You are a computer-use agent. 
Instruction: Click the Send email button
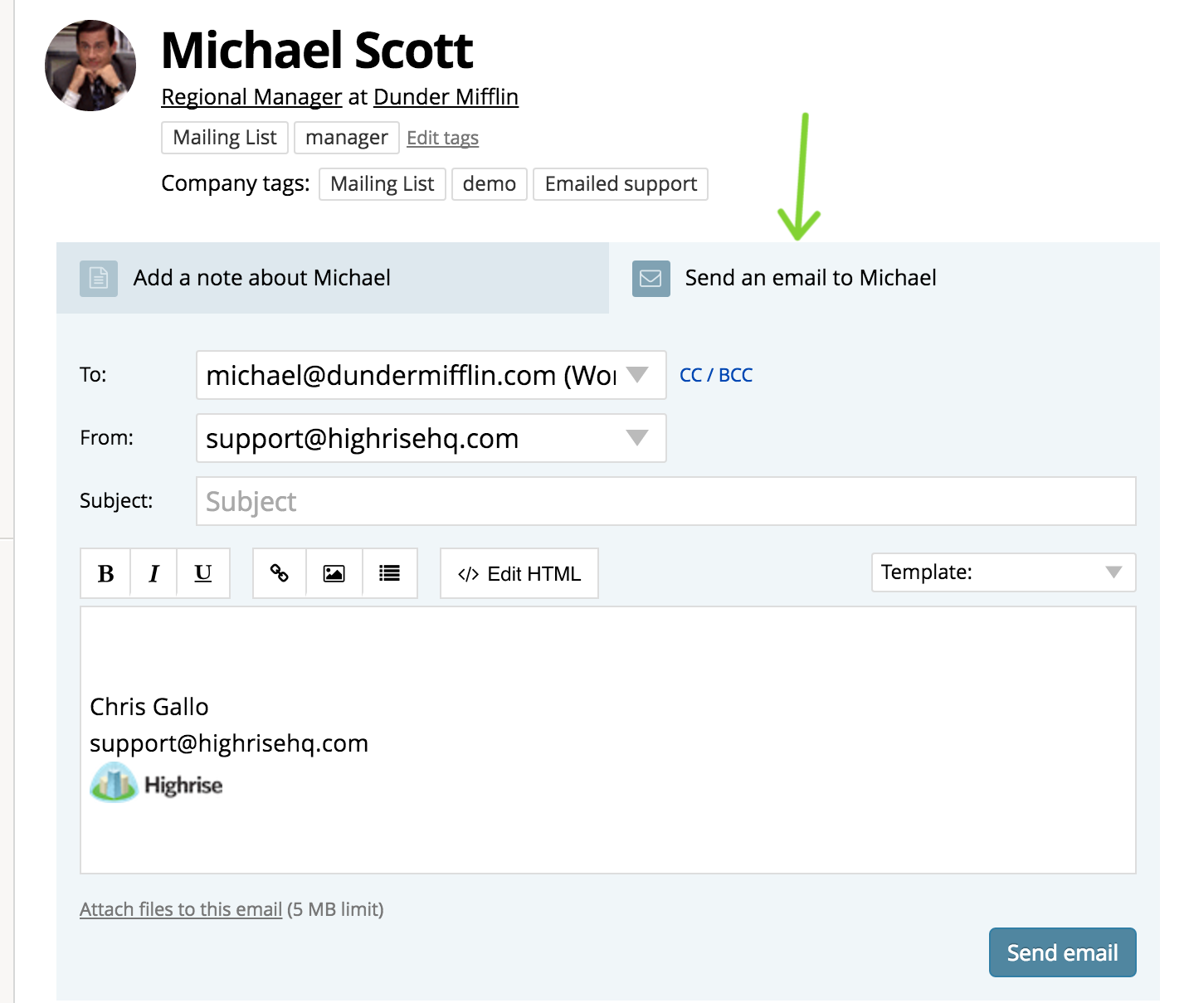click(1063, 952)
